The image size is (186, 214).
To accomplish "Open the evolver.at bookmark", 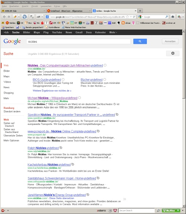I will (169, 23).
